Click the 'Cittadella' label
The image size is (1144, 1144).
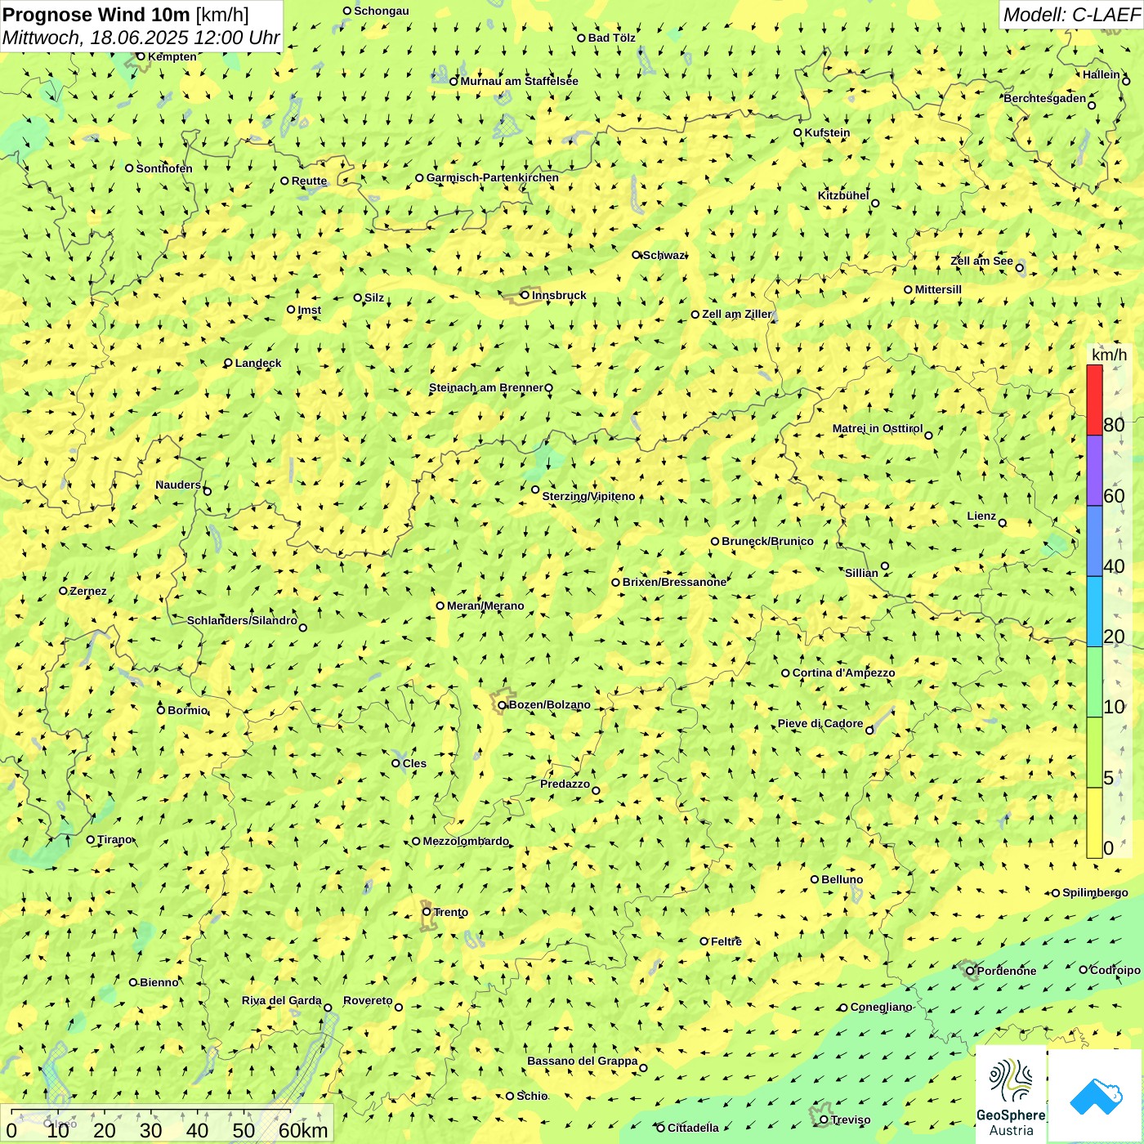693,1128
